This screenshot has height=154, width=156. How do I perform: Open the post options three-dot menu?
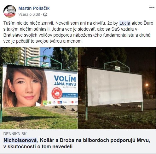pyautogui.click(x=152, y=8)
